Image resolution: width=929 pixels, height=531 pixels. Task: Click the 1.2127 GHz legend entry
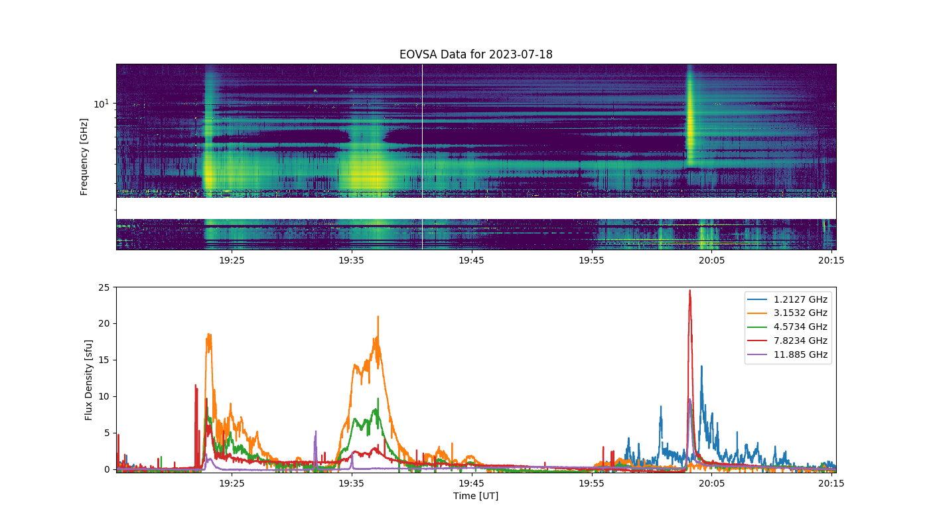788,299
